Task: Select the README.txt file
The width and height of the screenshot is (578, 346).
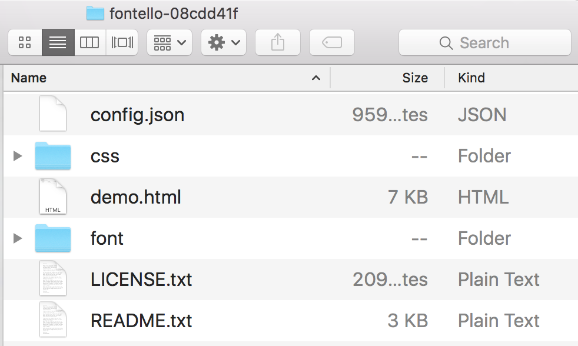Action: [x=141, y=321]
